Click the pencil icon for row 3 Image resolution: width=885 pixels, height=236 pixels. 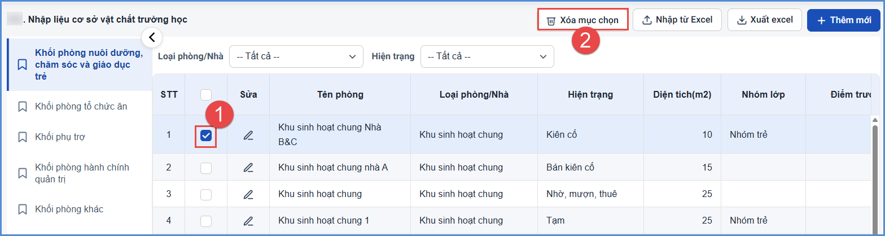point(248,194)
